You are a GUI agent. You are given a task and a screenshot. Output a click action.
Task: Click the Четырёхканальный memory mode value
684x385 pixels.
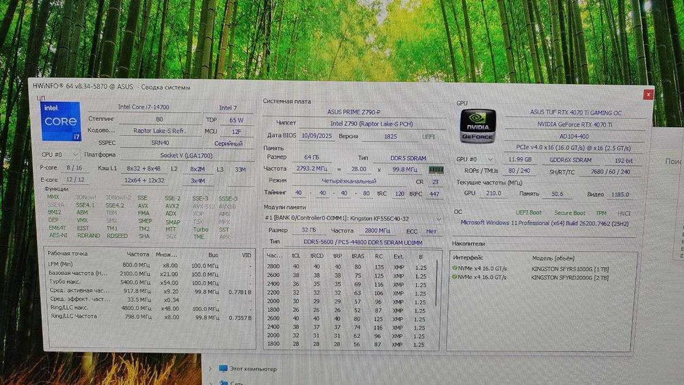(349, 181)
